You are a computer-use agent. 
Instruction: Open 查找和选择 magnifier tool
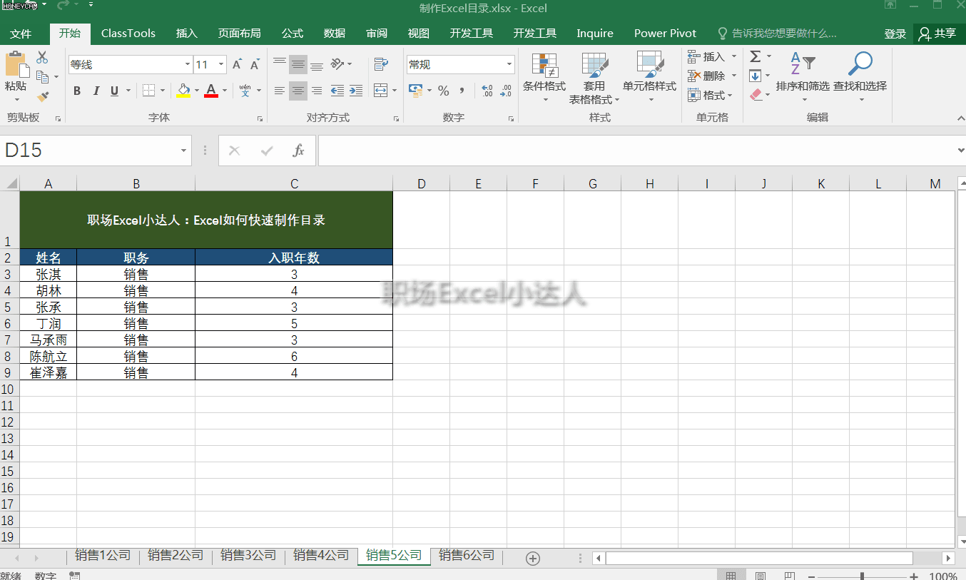tap(860, 77)
